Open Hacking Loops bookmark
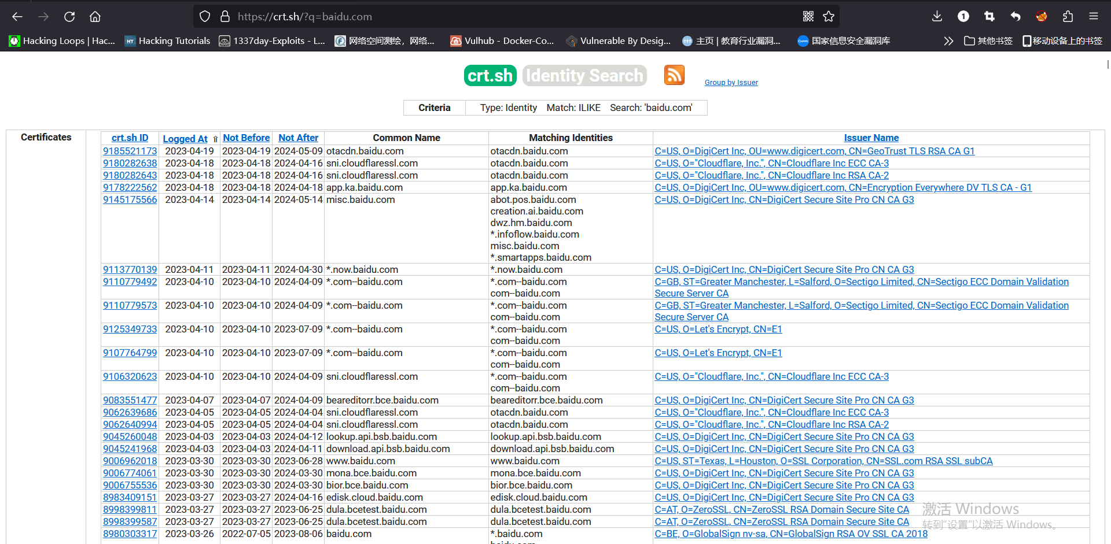This screenshot has width=1111, height=544. 62,41
